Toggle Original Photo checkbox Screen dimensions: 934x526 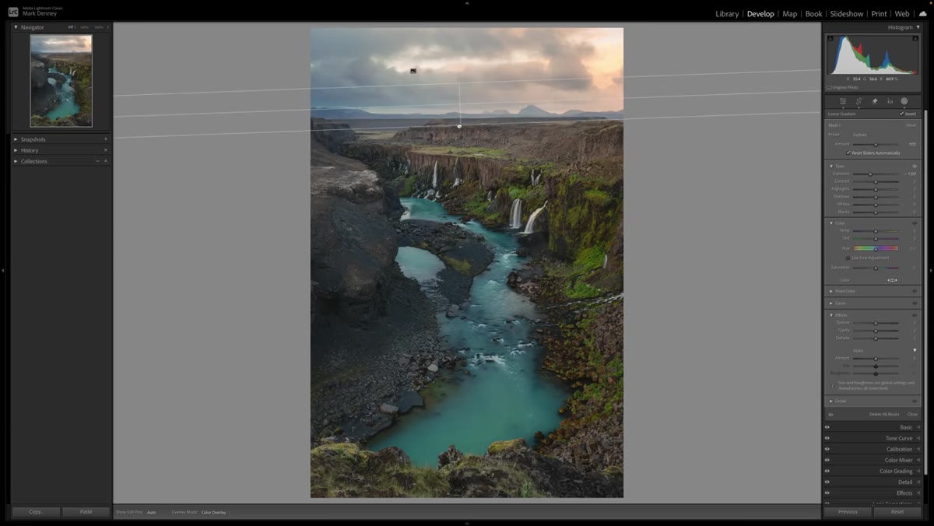(x=829, y=87)
